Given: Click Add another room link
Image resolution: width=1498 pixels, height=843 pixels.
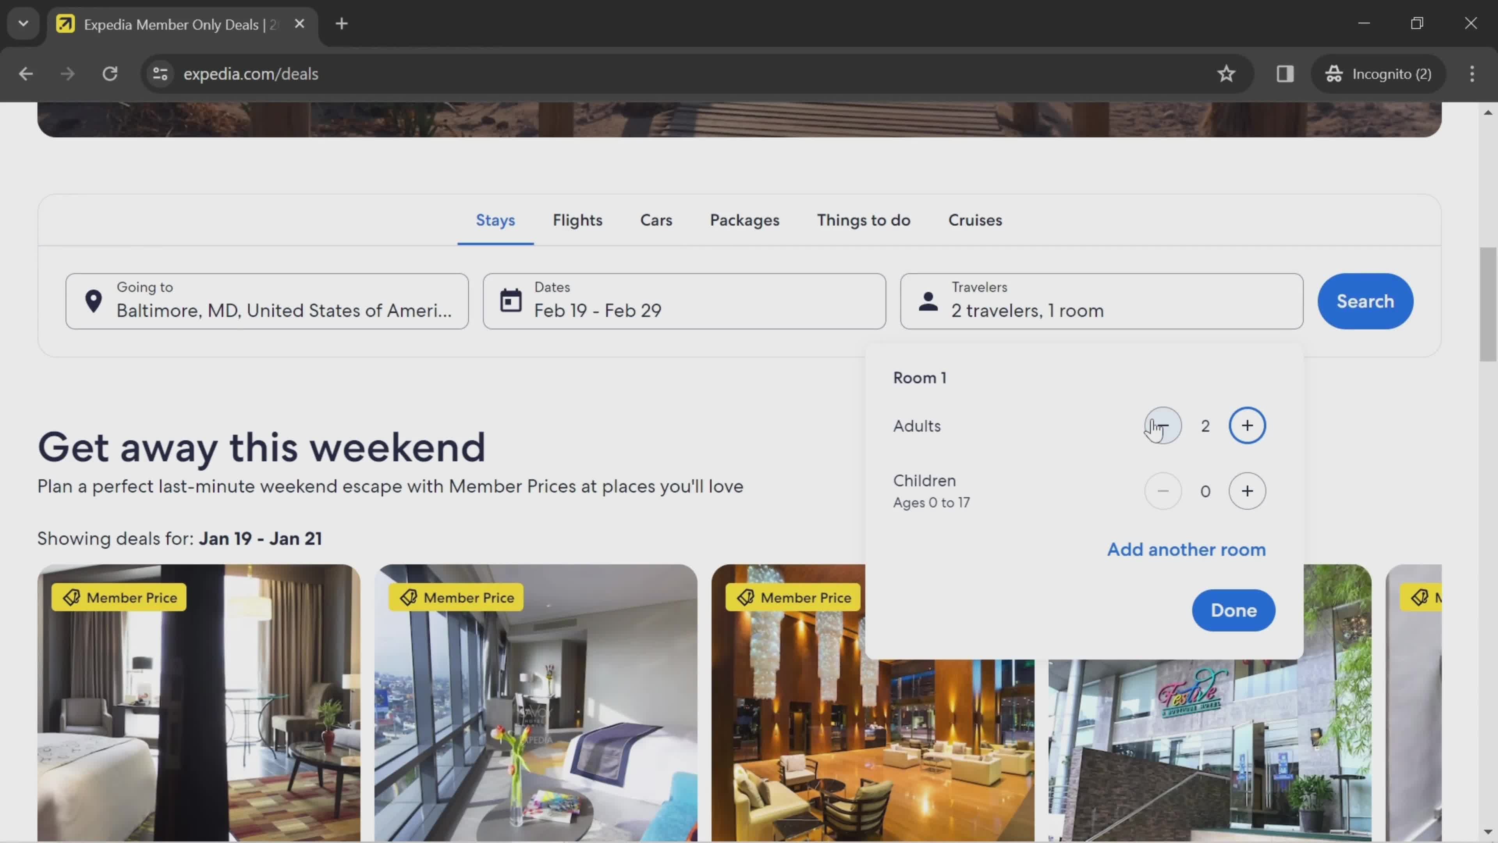Looking at the screenshot, I should 1186,550.
